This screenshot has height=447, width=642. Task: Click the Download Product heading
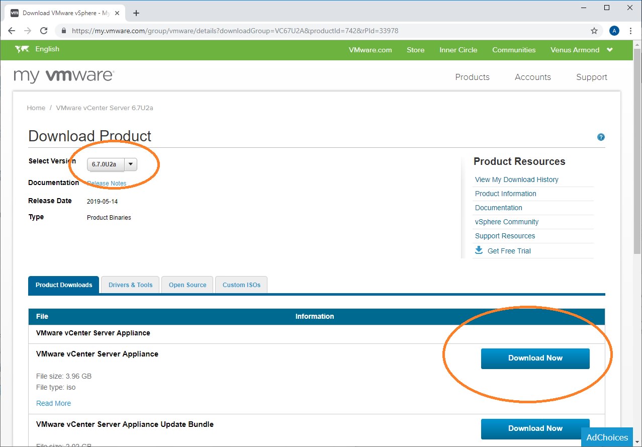(89, 136)
